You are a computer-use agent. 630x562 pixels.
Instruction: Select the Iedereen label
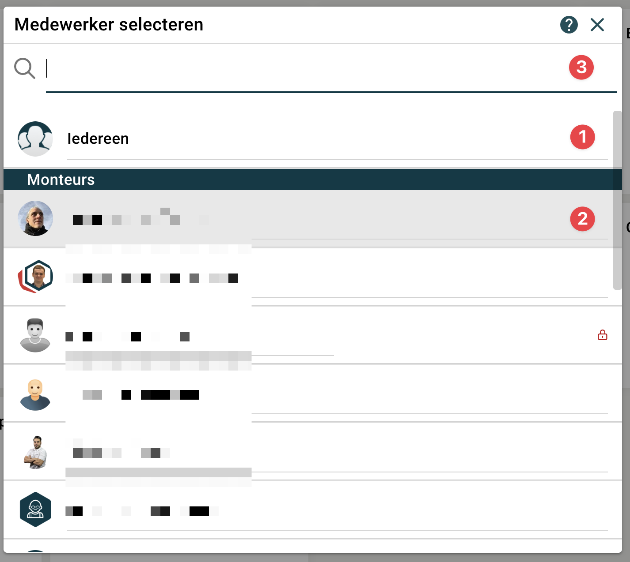(98, 139)
